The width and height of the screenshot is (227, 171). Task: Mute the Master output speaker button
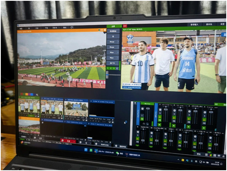[x=142, y=119]
